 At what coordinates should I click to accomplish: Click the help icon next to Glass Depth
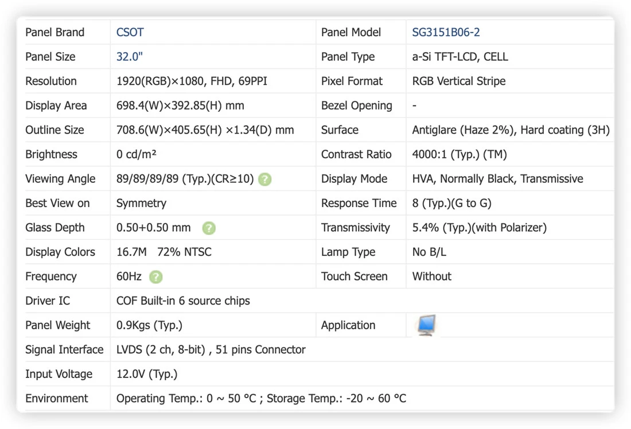coord(209,228)
